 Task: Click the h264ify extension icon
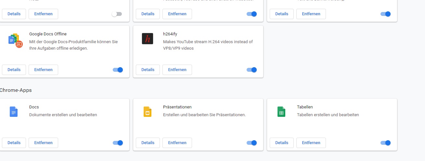click(148, 39)
